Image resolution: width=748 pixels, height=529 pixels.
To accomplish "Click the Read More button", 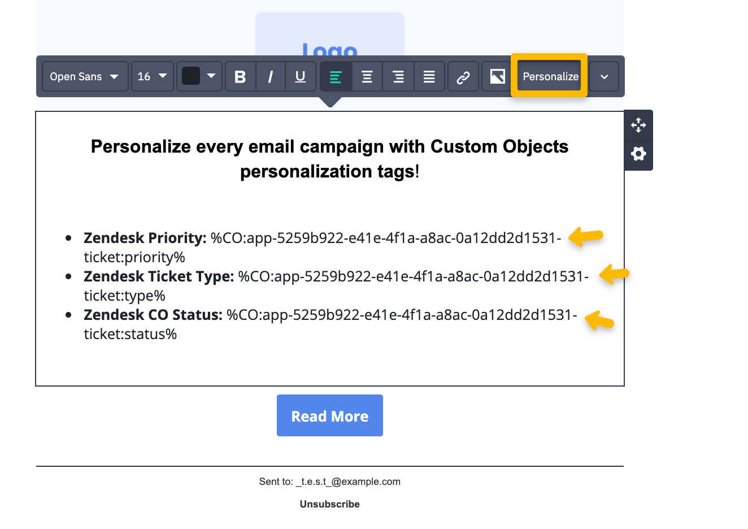I will tap(330, 415).
